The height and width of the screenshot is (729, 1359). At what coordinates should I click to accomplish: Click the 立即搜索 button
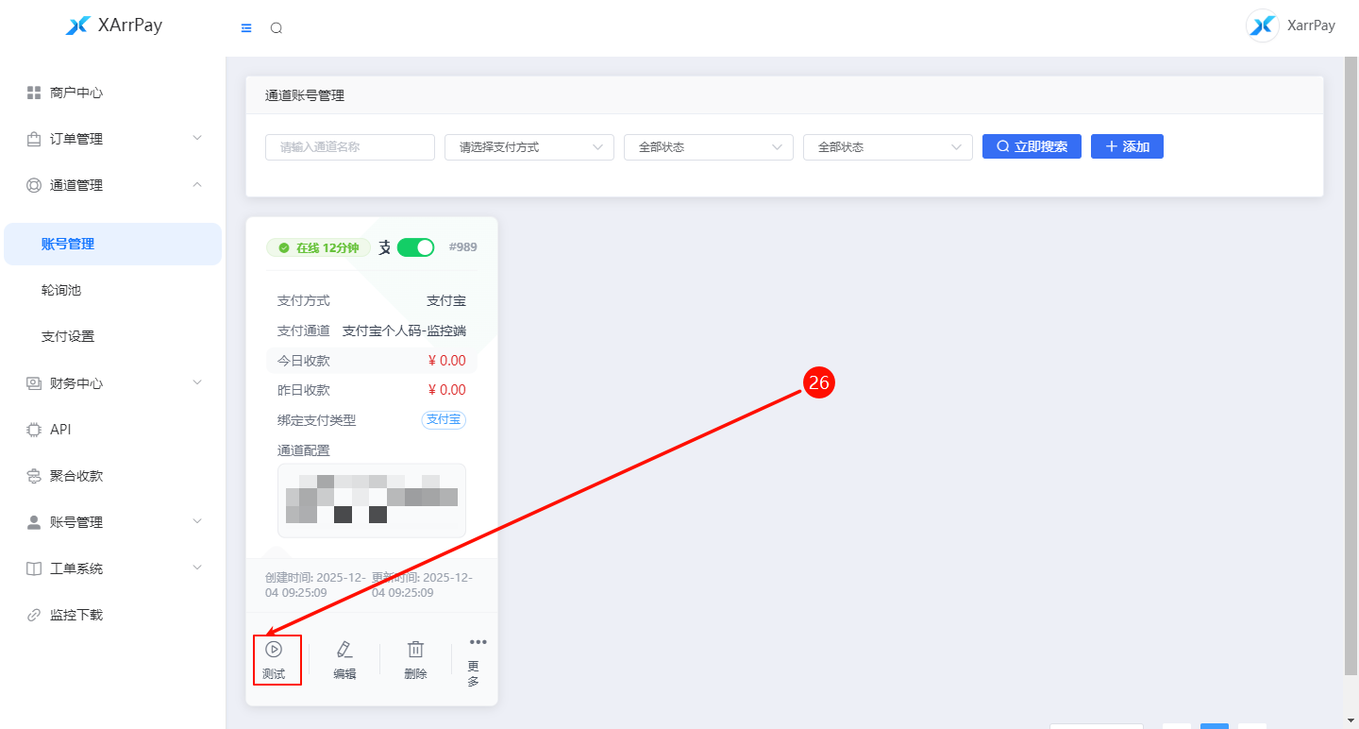coord(1032,146)
